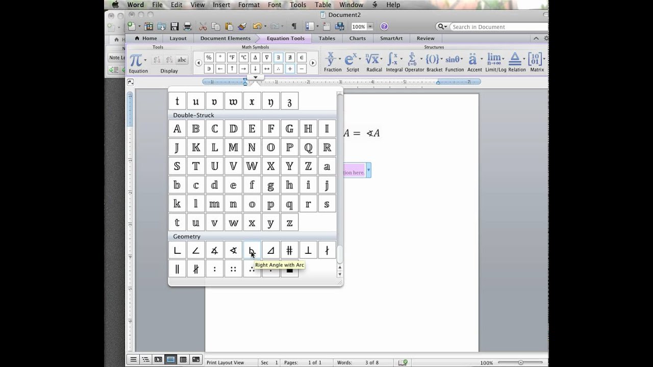Switch to Full Screen view
Screen dimensions: 653x367
[x=196, y=359]
